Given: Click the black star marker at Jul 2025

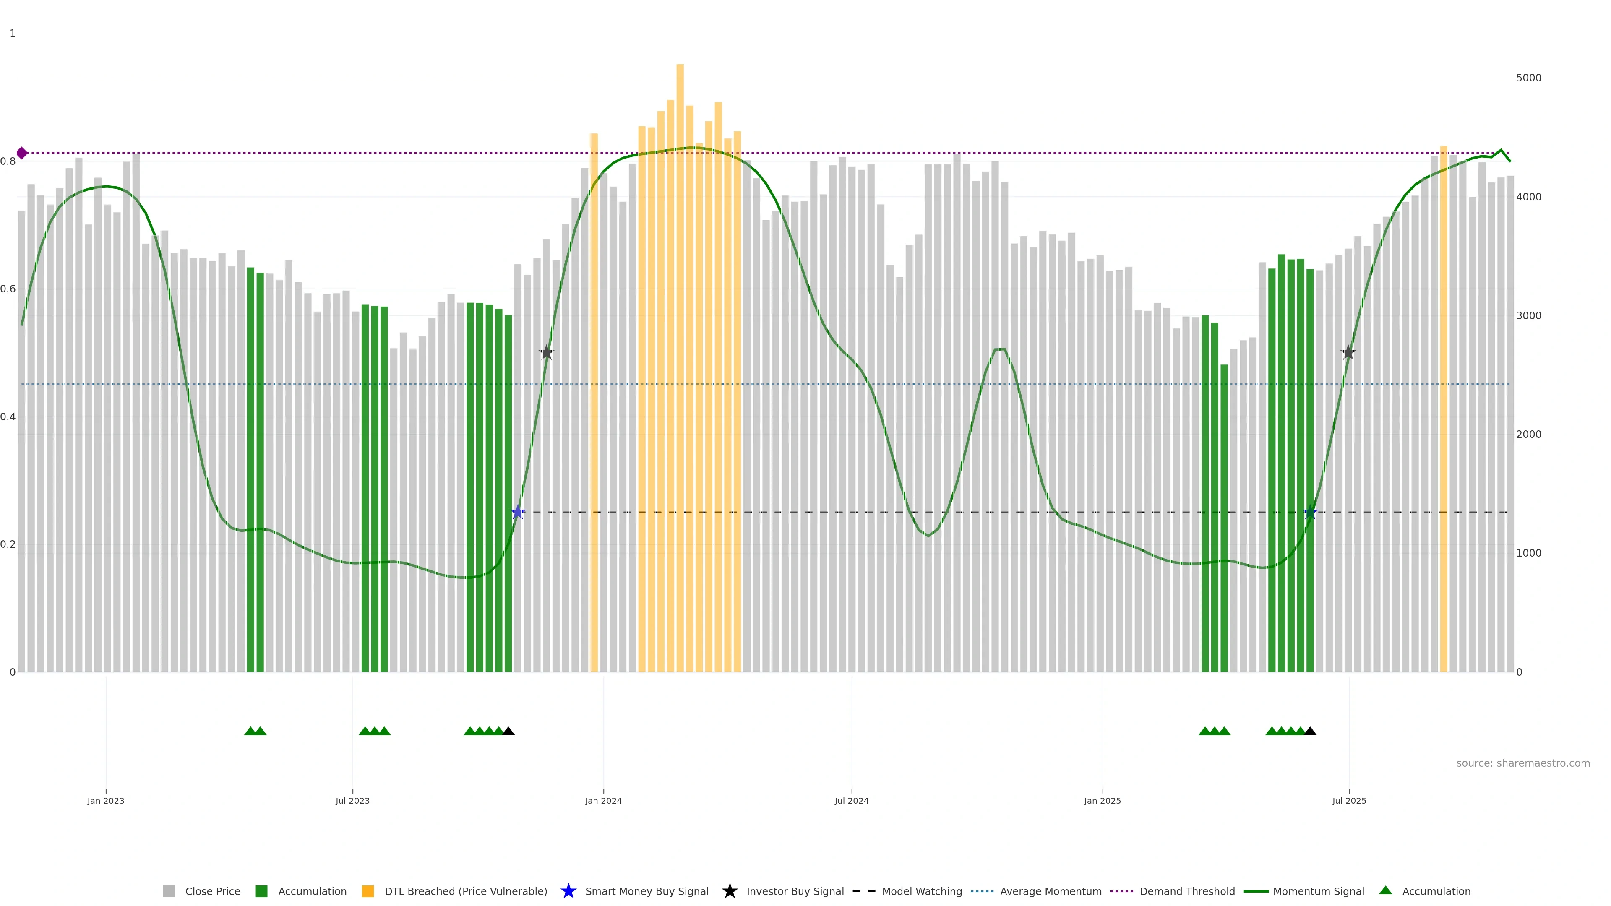Looking at the screenshot, I should (1348, 353).
